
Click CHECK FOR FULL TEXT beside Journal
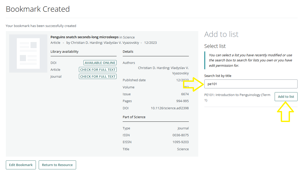pos(97,76)
